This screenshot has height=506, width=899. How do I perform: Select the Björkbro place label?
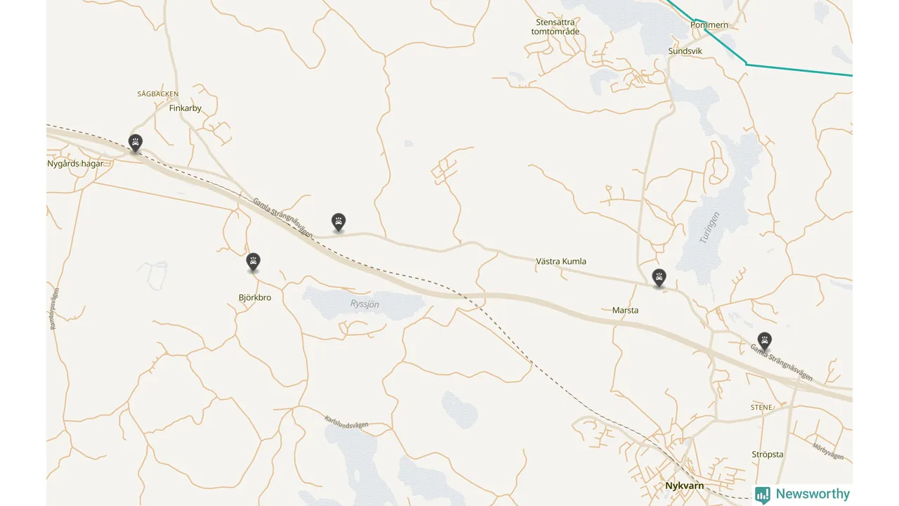coord(255,298)
